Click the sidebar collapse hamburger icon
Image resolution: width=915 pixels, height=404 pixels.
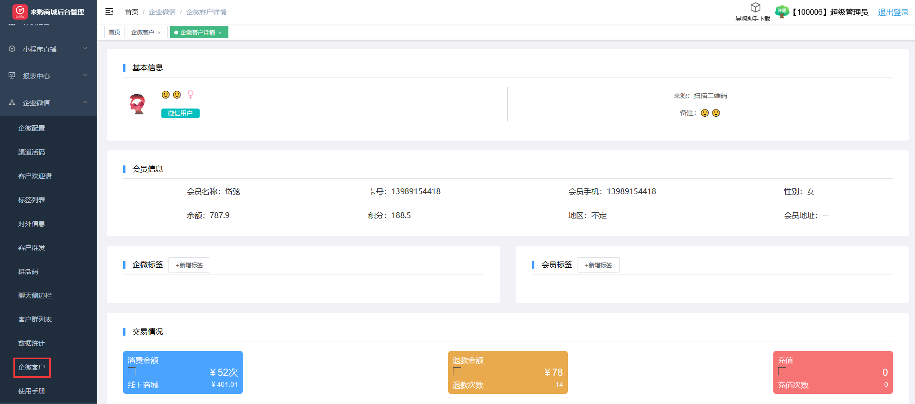[x=109, y=11]
